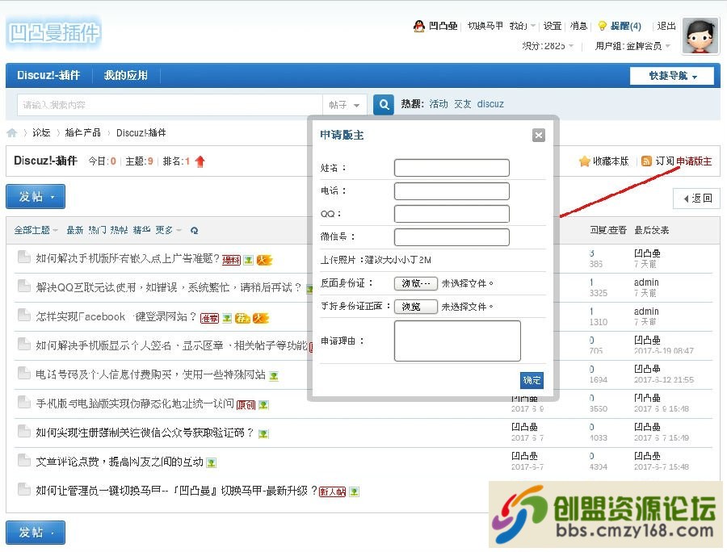Click the 推荐 tag on Facebook thread

209,318
